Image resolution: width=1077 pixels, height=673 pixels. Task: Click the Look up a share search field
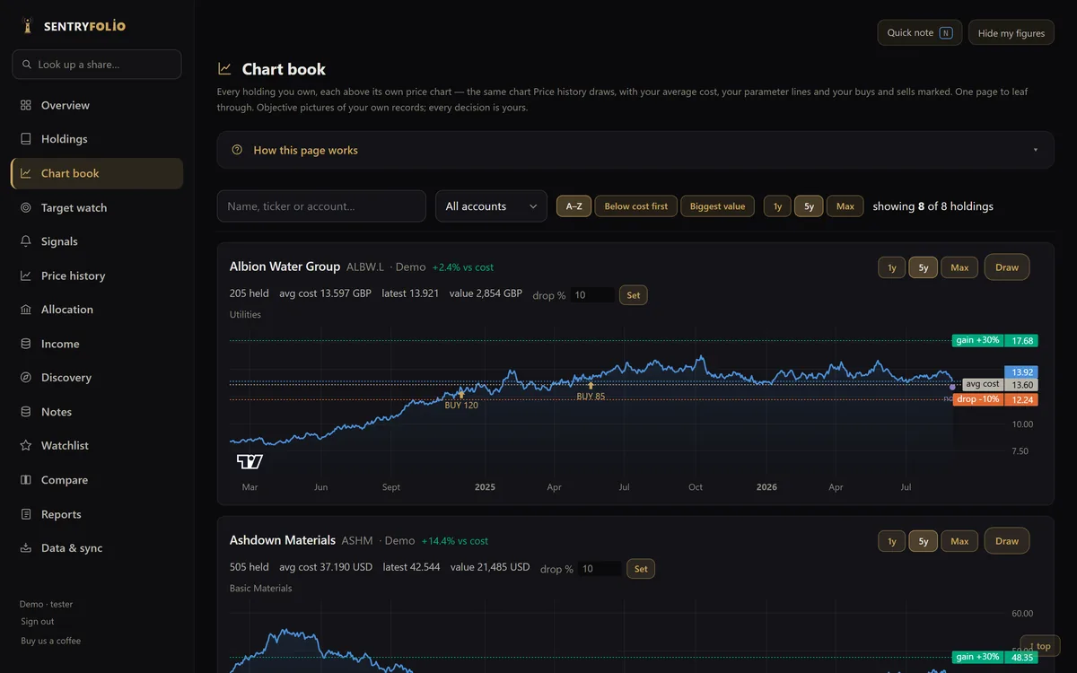[97, 65]
